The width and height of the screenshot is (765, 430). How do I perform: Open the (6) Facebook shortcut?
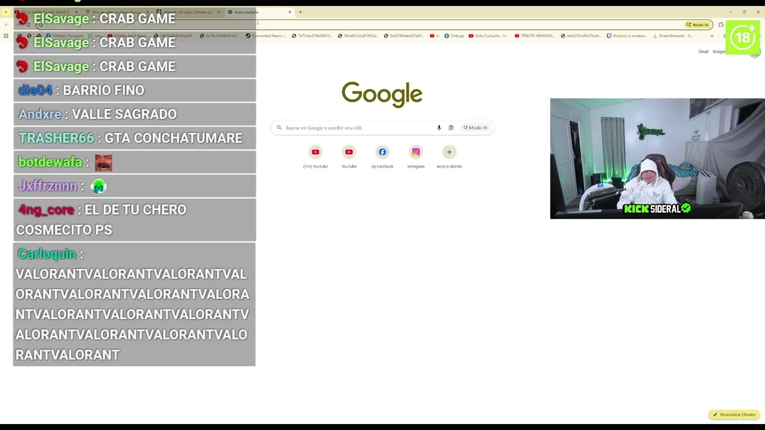(382, 158)
